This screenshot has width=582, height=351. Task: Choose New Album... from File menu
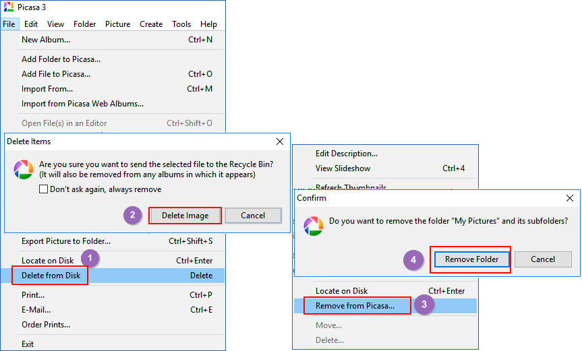click(46, 40)
